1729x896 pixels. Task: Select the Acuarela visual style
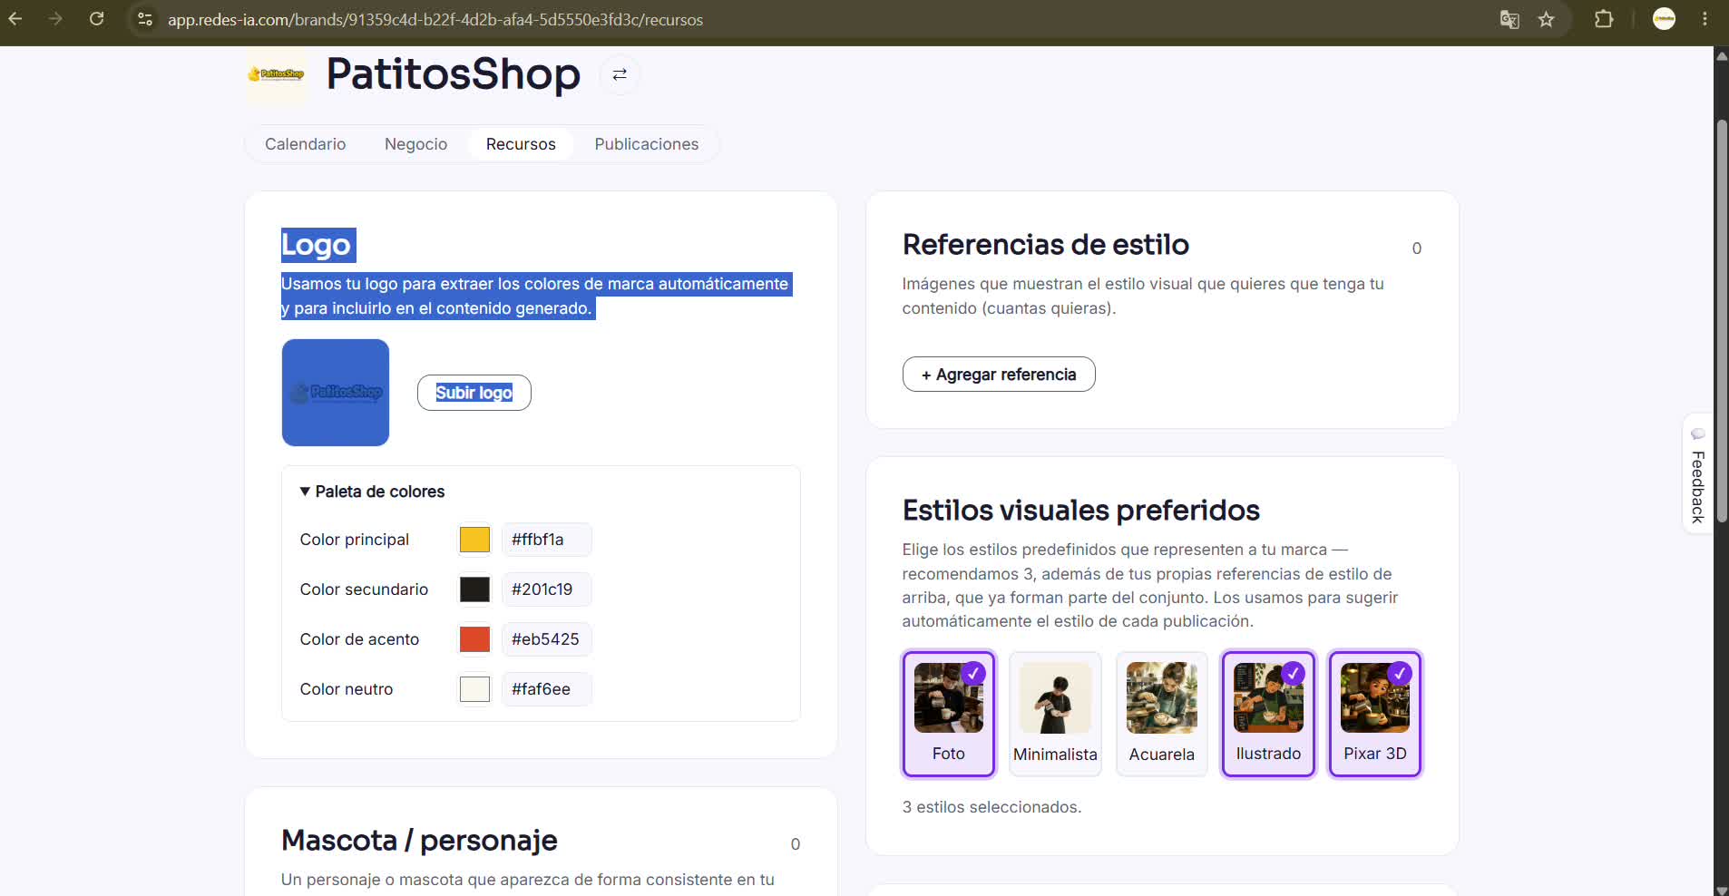(1162, 714)
